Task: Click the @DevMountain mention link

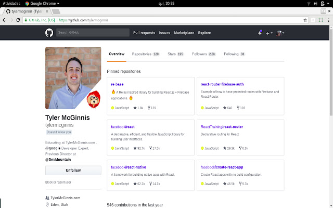Action: pos(58,160)
